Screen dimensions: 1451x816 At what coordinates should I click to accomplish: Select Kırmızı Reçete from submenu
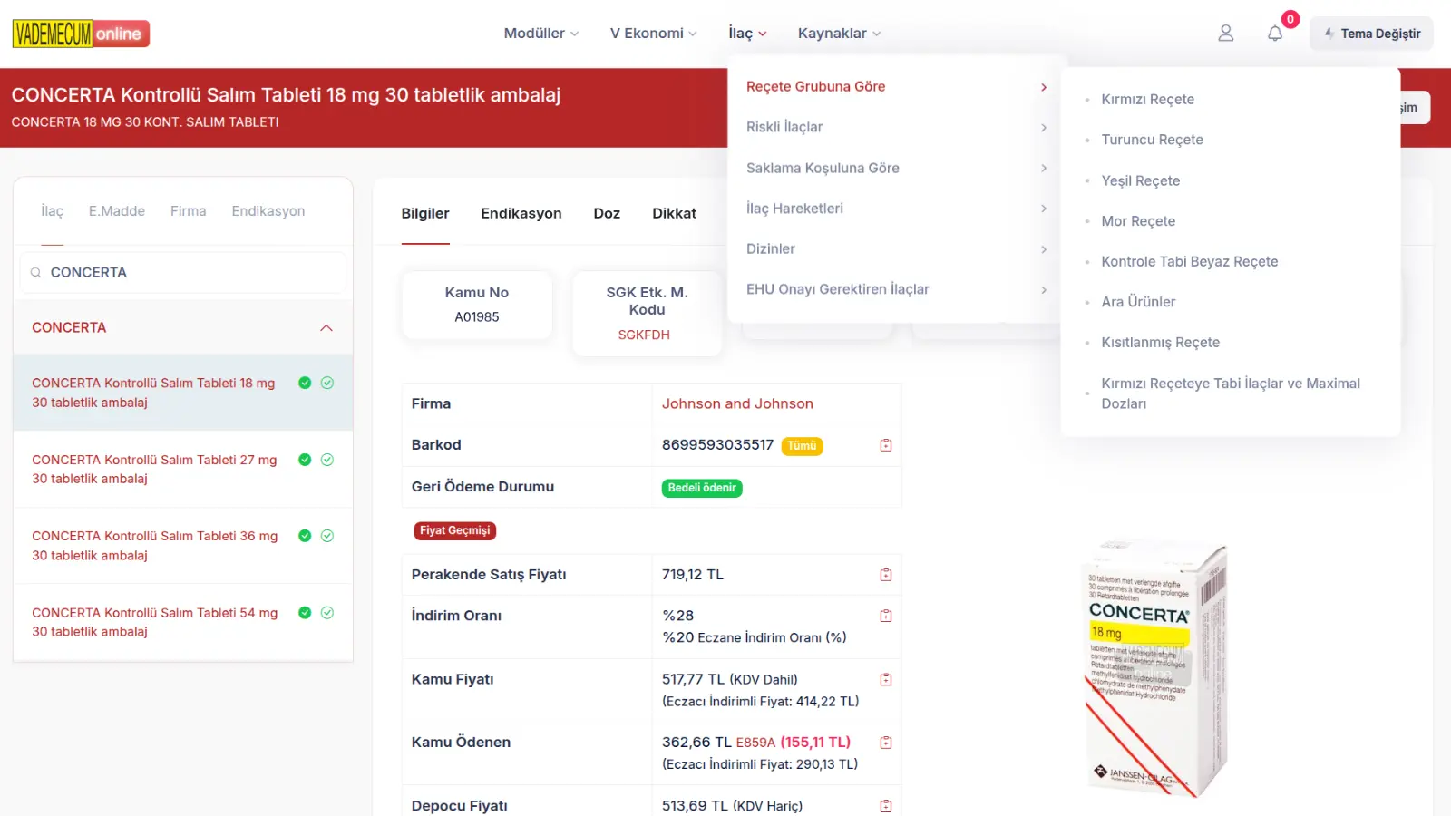click(x=1147, y=100)
